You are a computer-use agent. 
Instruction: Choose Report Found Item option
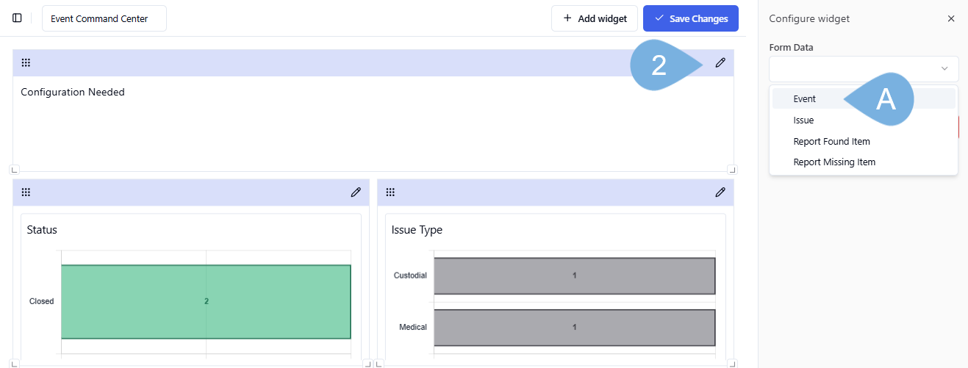[x=831, y=142]
